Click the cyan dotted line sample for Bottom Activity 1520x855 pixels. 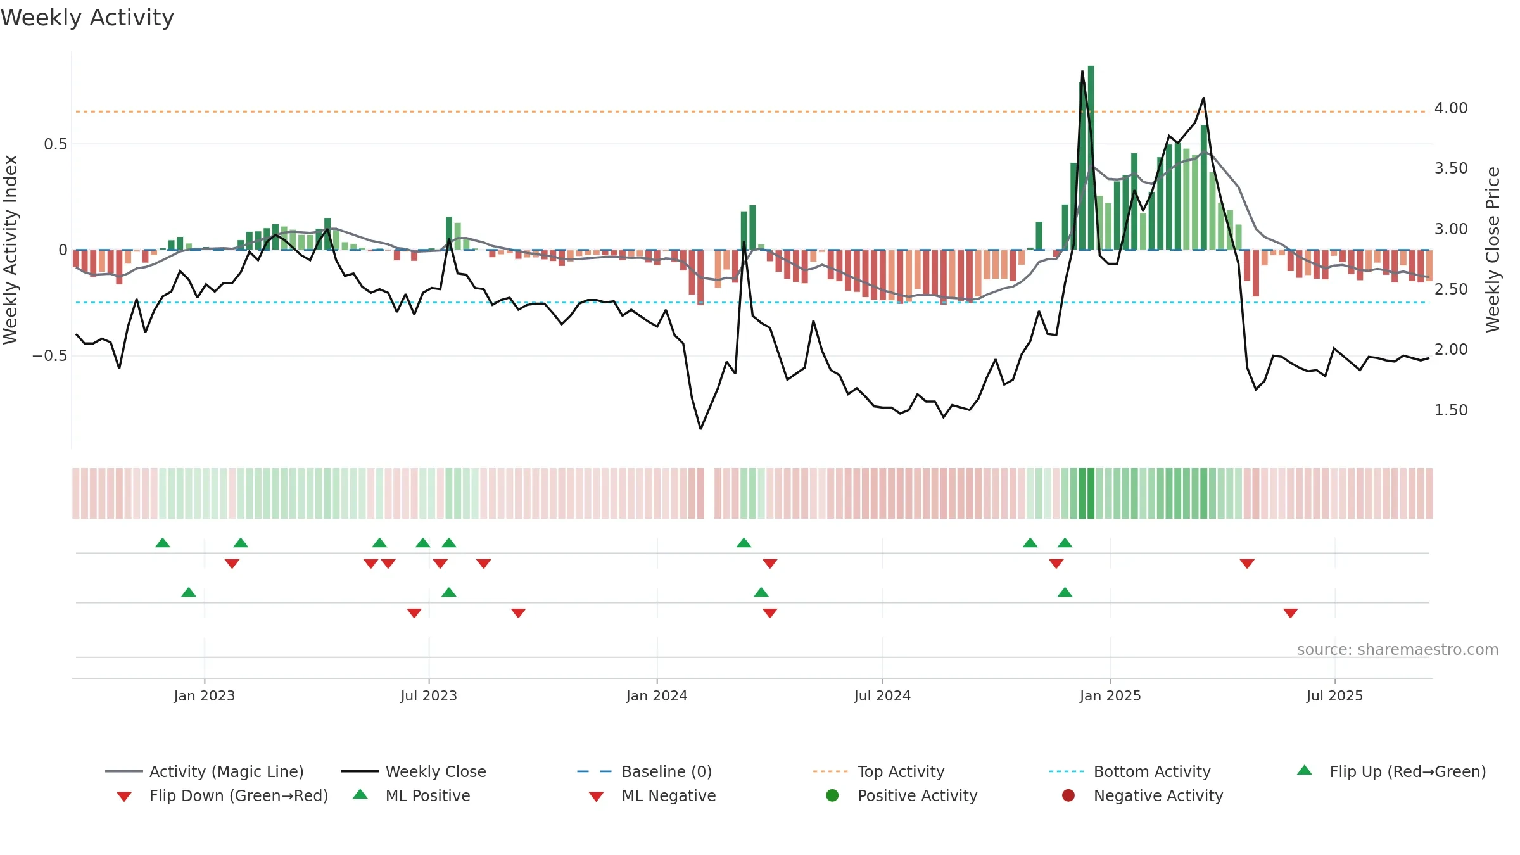(1067, 771)
